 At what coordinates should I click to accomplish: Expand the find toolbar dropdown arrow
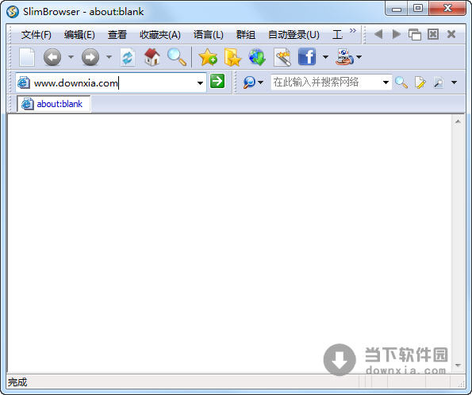454,82
